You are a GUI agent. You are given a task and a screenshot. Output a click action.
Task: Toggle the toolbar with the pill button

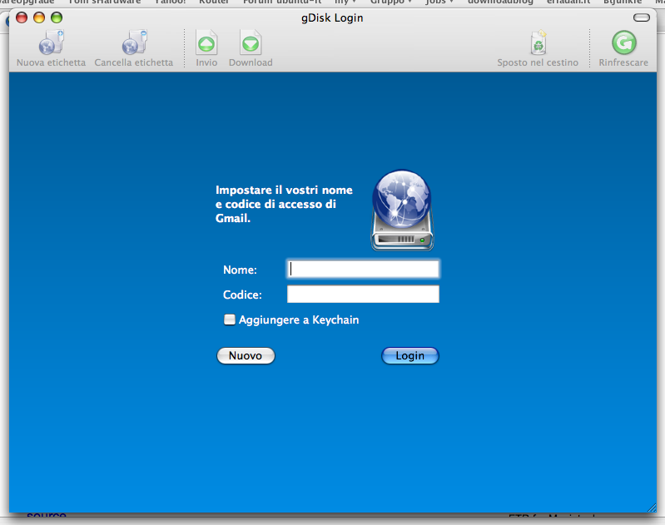tap(641, 17)
